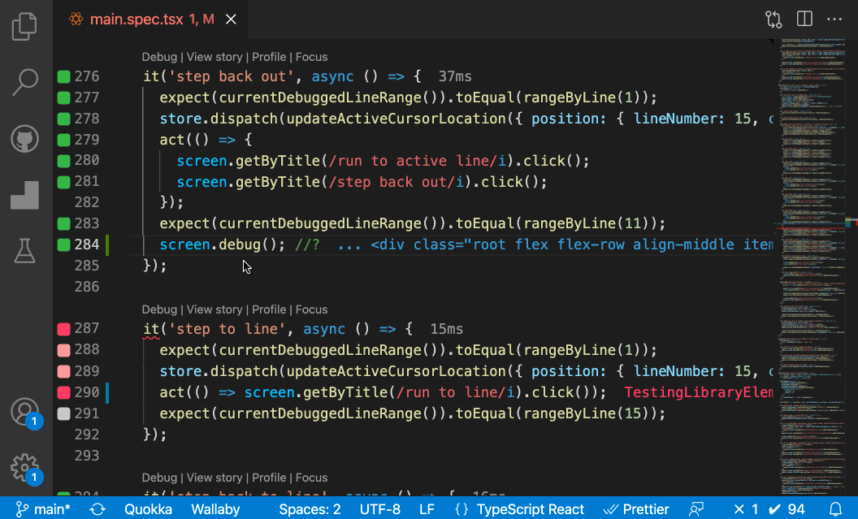Click the red error indicator on line 290
Image resolution: width=858 pixels, height=519 pixels.
coord(63,392)
